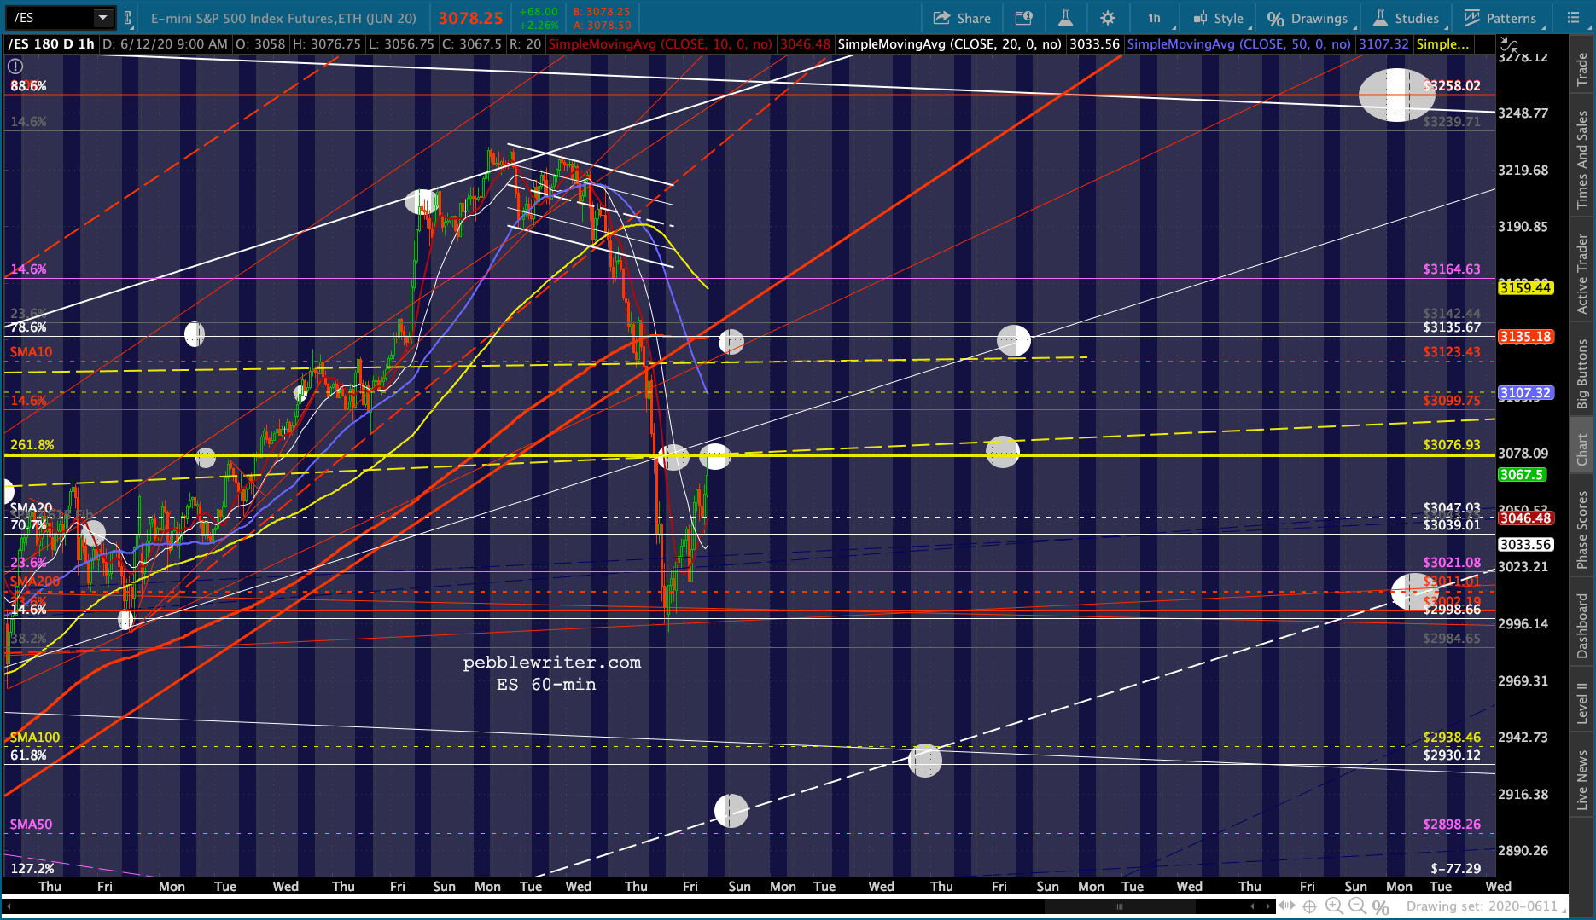This screenshot has width=1596, height=920.
Task: Click the $3258.02 level label
Action: pyautogui.click(x=1452, y=85)
